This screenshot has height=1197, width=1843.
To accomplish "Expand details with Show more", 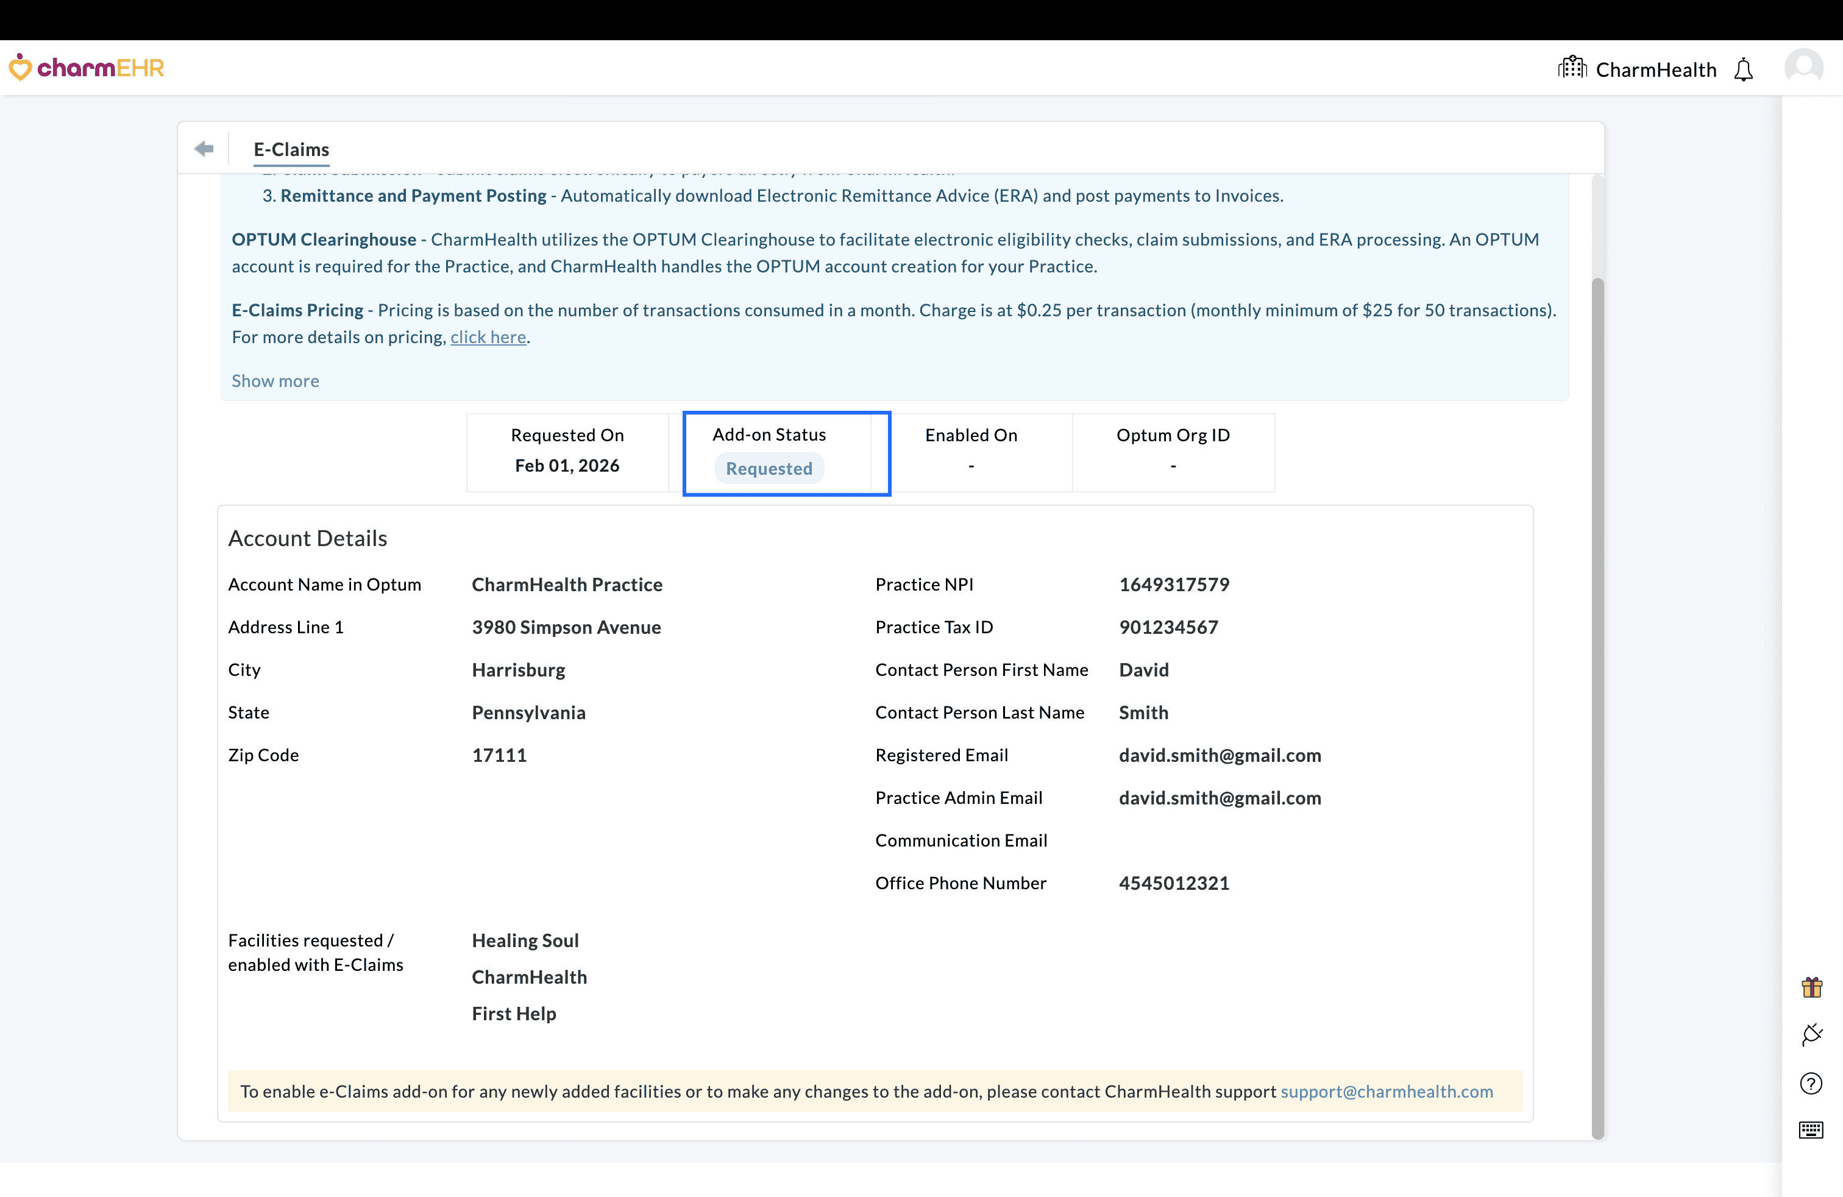I will pyautogui.click(x=275, y=381).
